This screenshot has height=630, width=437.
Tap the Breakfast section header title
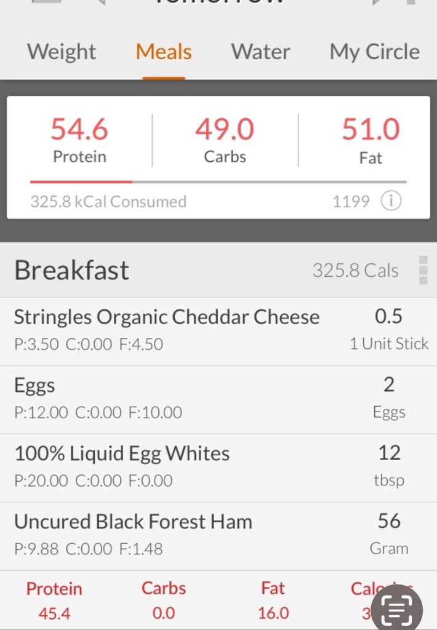tap(72, 270)
